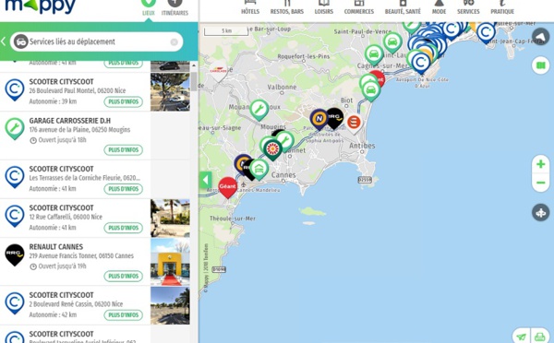Zoom in on the map
This screenshot has height=343, width=554.
click(540, 164)
